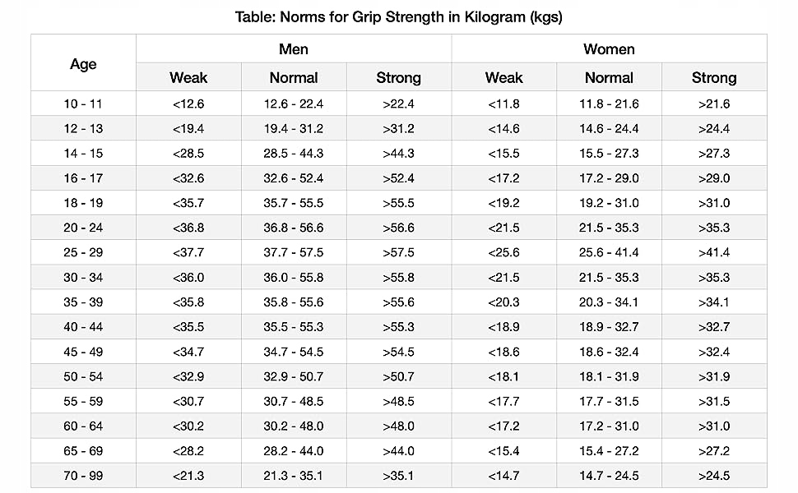798x493 pixels.
Task: Select the Age column header
Action: (x=83, y=64)
